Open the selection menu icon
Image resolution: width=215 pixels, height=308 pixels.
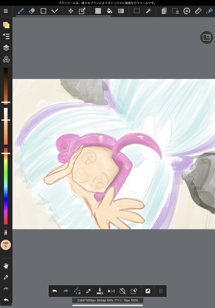pos(175,11)
